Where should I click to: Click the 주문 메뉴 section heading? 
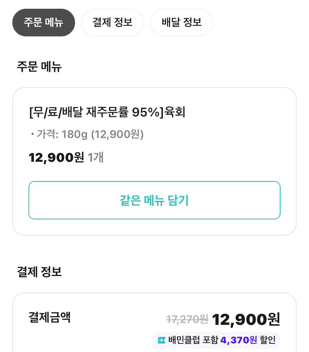[39, 67]
